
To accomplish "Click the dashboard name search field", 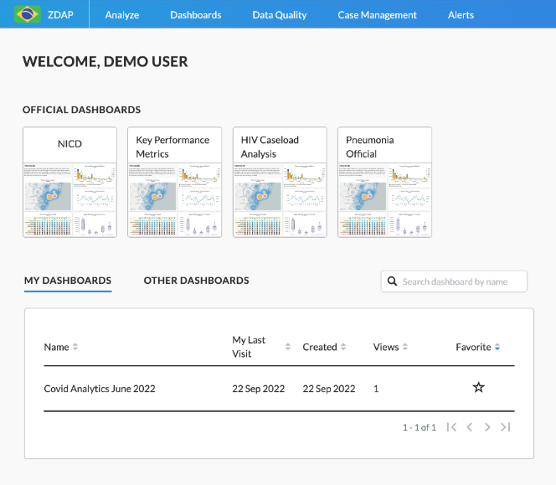I will point(461,281).
